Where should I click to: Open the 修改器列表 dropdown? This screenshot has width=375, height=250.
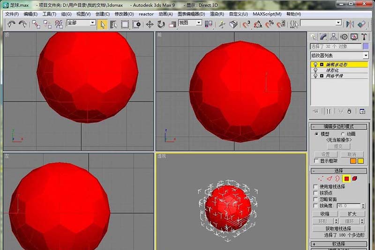coord(366,56)
